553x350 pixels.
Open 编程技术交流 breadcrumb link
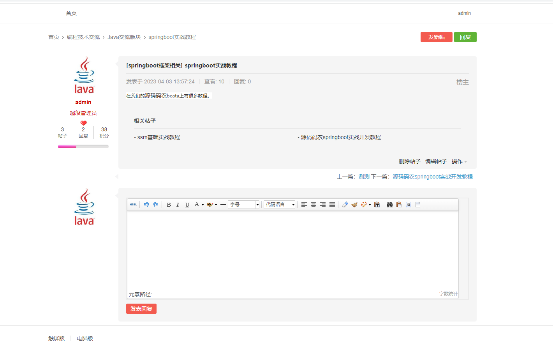[83, 37]
